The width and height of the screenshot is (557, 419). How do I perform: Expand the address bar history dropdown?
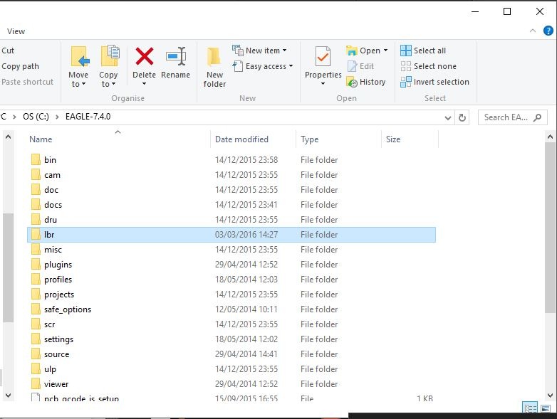point(448,118)
